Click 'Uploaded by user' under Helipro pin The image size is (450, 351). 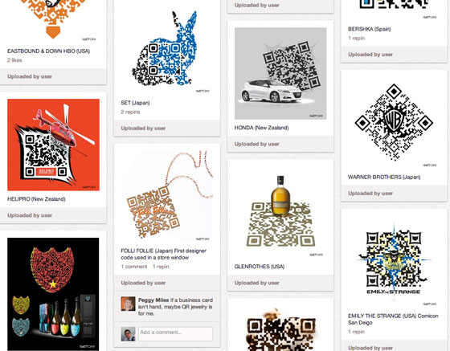30,215
